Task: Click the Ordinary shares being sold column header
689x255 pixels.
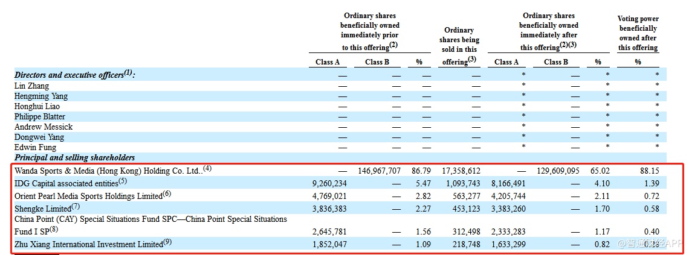Action: tap(459, 45)
